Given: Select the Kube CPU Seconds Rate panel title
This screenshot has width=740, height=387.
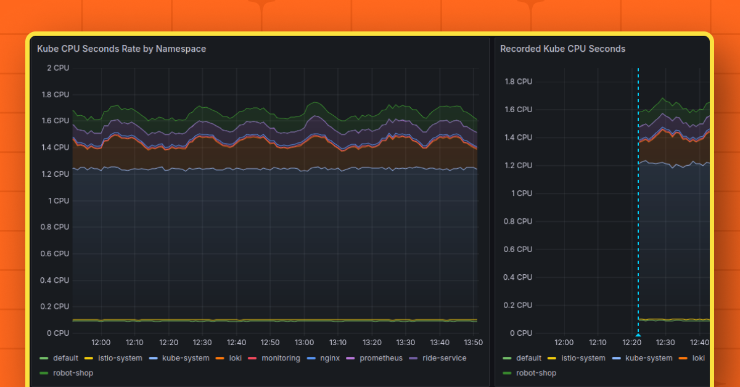Looking at the screenshot, I should coord(121,49).
